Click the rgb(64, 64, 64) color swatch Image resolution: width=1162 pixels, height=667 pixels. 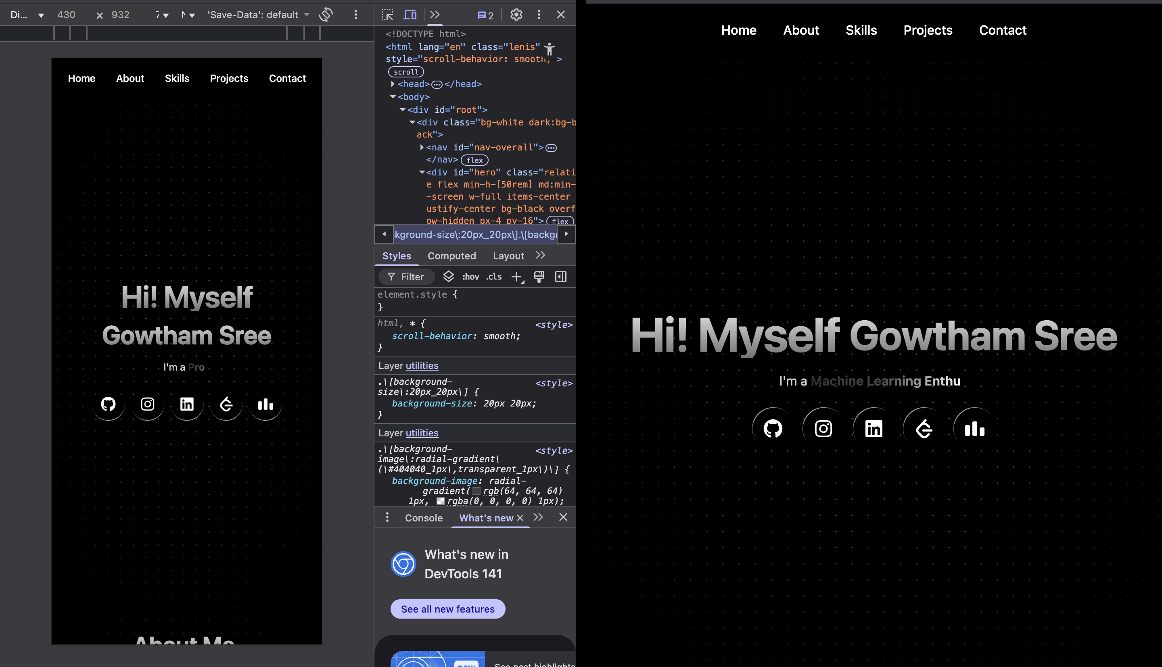pos(477,491)
